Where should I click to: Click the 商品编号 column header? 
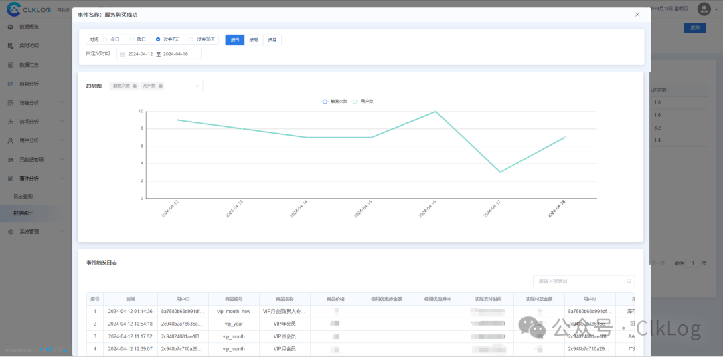[234, 298]
